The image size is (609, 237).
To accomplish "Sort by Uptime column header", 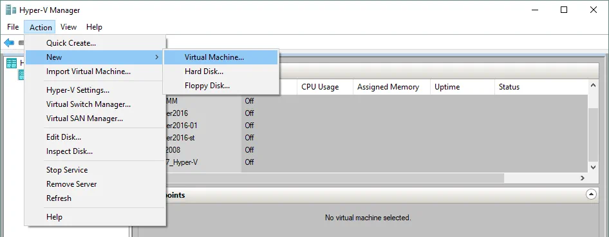I will coord(462,87).
